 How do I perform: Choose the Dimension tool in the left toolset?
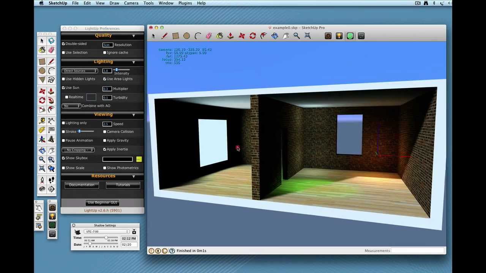pyautogui.click(x=51, y=121)
